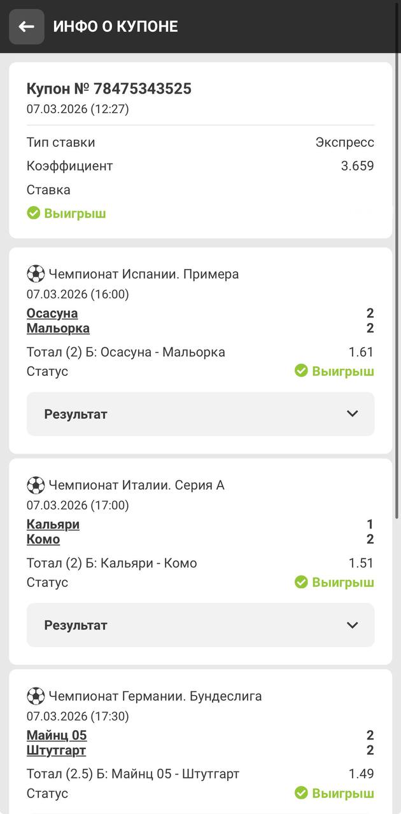
Task: Open the Осасуна team link
Action: tap(52, 313)
